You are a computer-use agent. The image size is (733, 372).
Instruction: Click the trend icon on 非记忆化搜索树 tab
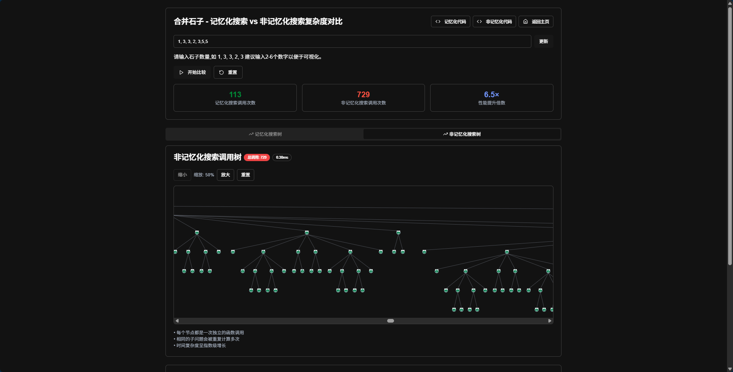pos(445,134)
